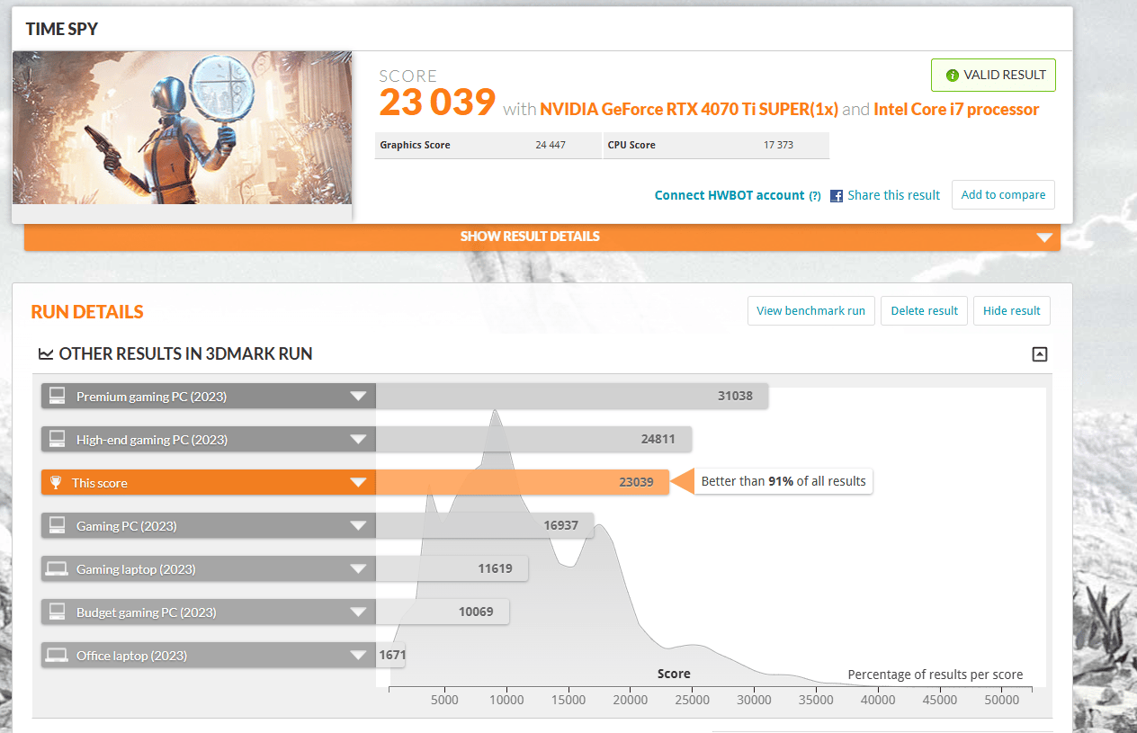Click the trophy icon on This score row

point(56,483)
